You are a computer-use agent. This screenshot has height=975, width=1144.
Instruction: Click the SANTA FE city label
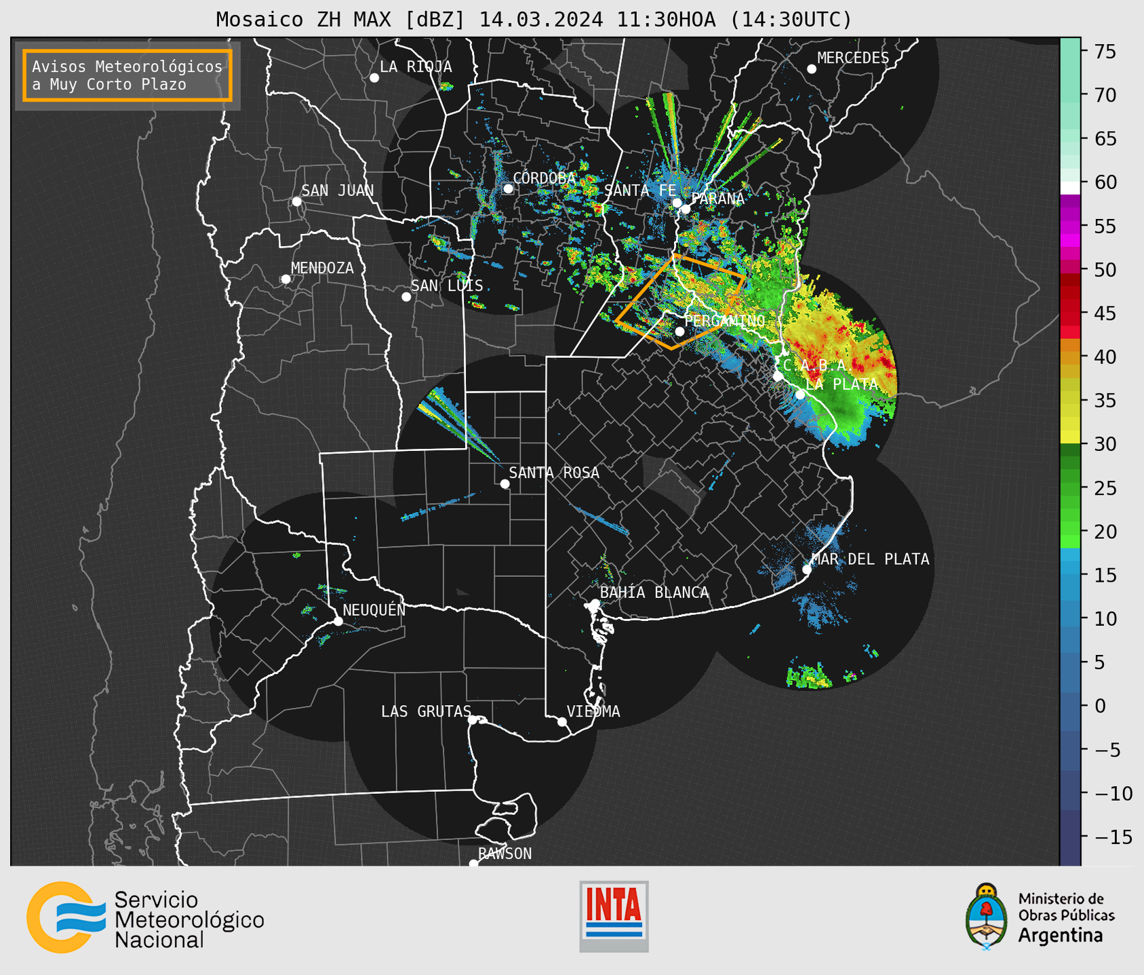click(640, 191)
